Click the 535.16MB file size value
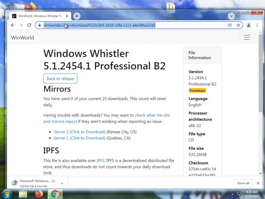This screenshot has width=265, height=199. point(197,155)
